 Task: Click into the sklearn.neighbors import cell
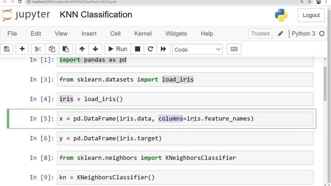(x=185, y=158)
